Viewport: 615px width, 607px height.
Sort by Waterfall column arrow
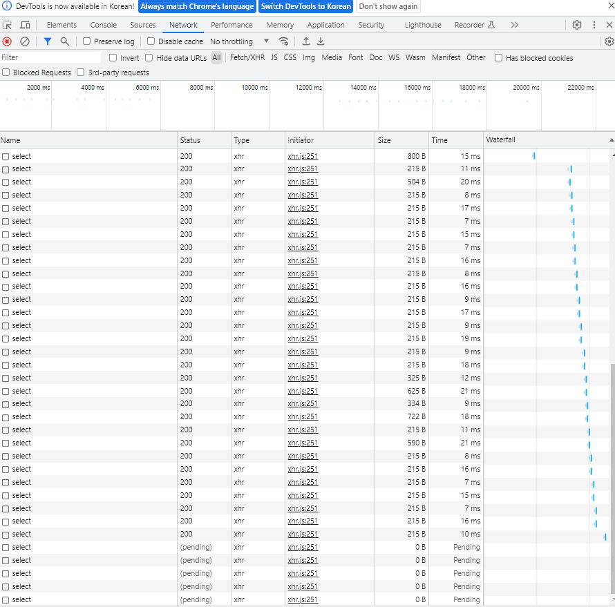click(x=611, y=140)
